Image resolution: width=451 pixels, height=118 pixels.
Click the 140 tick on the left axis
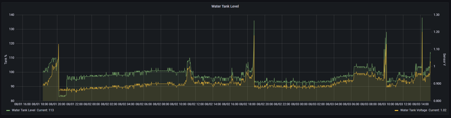[12, 15]
